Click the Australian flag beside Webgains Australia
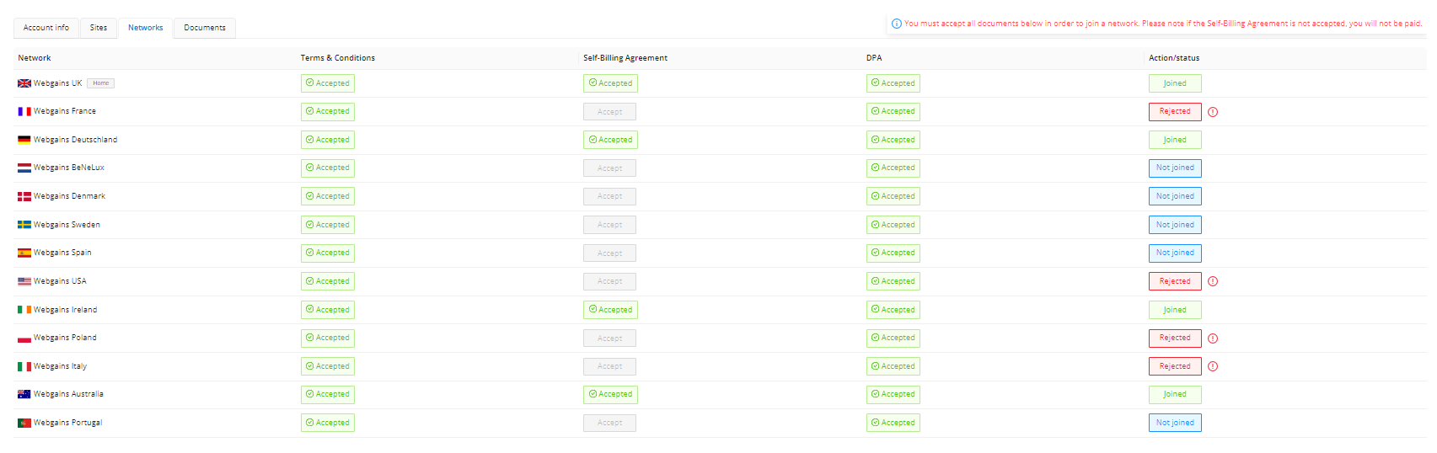1437x453 pixels. tap(24, 394)
